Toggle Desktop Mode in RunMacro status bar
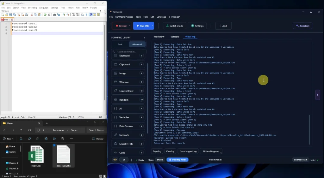Screen dimensions: 324x178 pos(178,160)
